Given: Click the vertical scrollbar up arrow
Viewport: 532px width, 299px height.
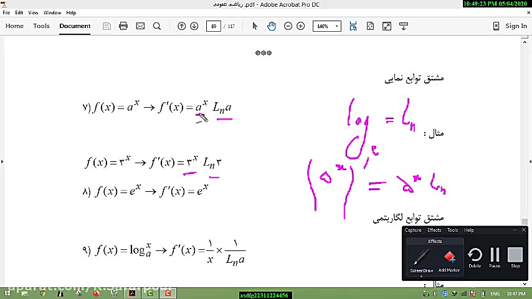Looking at the screenshot, I should tap(525, 41).
